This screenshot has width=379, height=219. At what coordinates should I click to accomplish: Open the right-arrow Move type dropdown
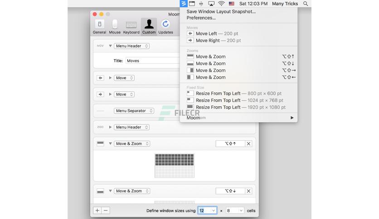(124, 94)
